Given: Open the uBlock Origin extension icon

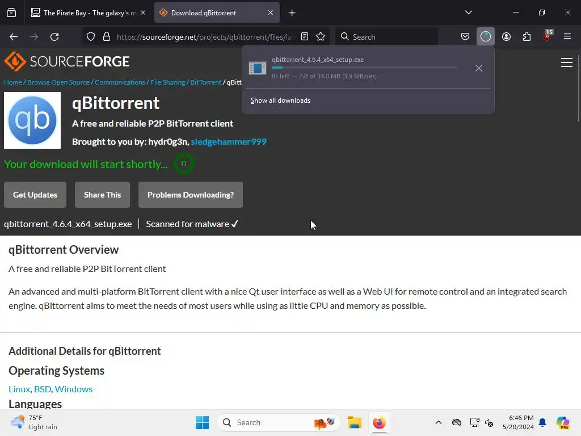Looking at the screenshot, I should coord(548,36).
